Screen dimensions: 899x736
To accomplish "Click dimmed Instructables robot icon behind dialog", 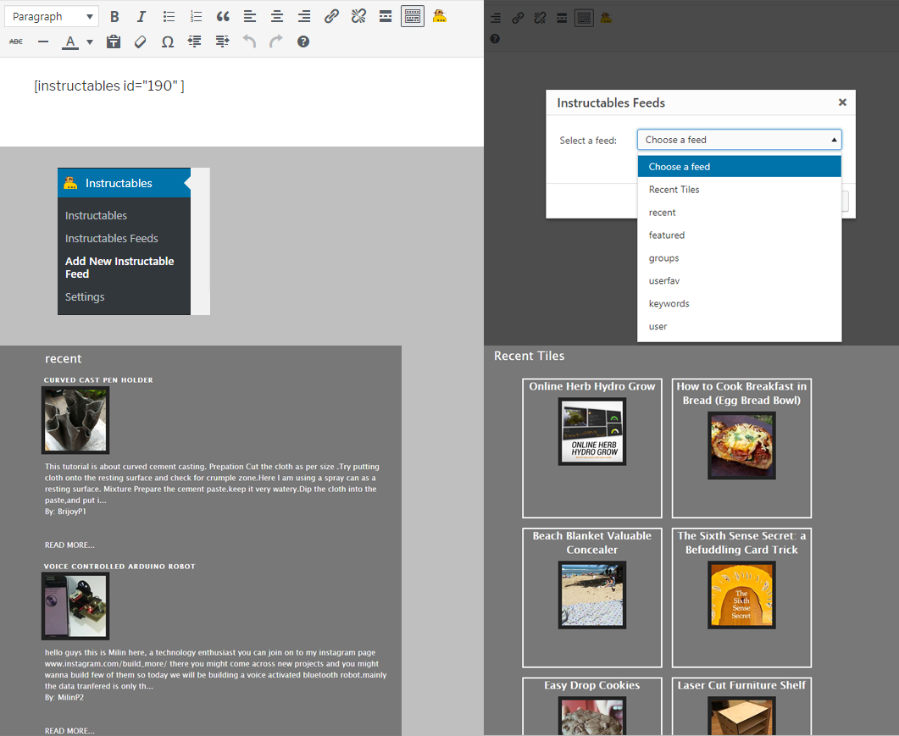I will point(606,19).
